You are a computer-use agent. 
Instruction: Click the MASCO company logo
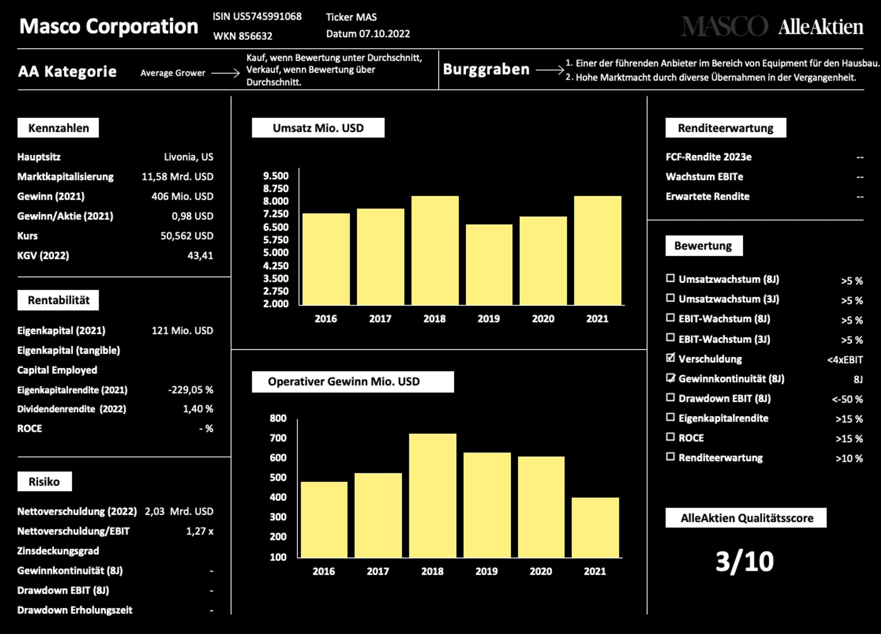click(724, 27)
